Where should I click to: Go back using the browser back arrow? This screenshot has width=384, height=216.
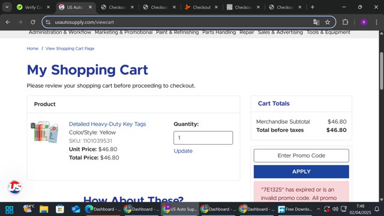point(8,22)
